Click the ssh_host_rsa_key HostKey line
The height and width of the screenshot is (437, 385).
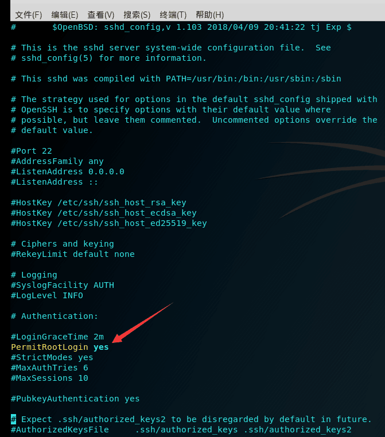pos(99,202)
